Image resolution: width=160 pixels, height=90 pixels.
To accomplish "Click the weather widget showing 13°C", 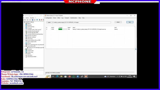I will 110,76.
